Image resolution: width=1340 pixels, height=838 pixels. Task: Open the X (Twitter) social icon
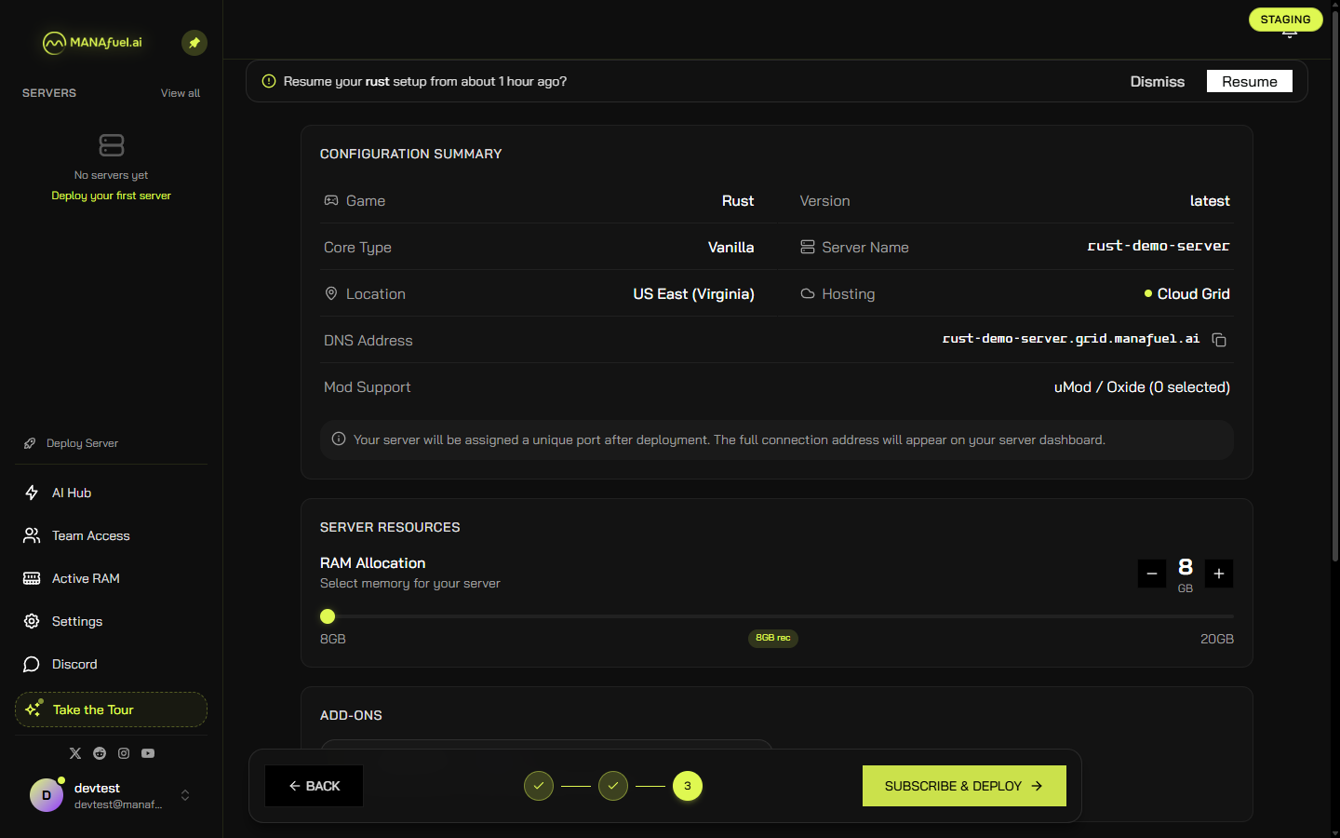tap(75, 753)
